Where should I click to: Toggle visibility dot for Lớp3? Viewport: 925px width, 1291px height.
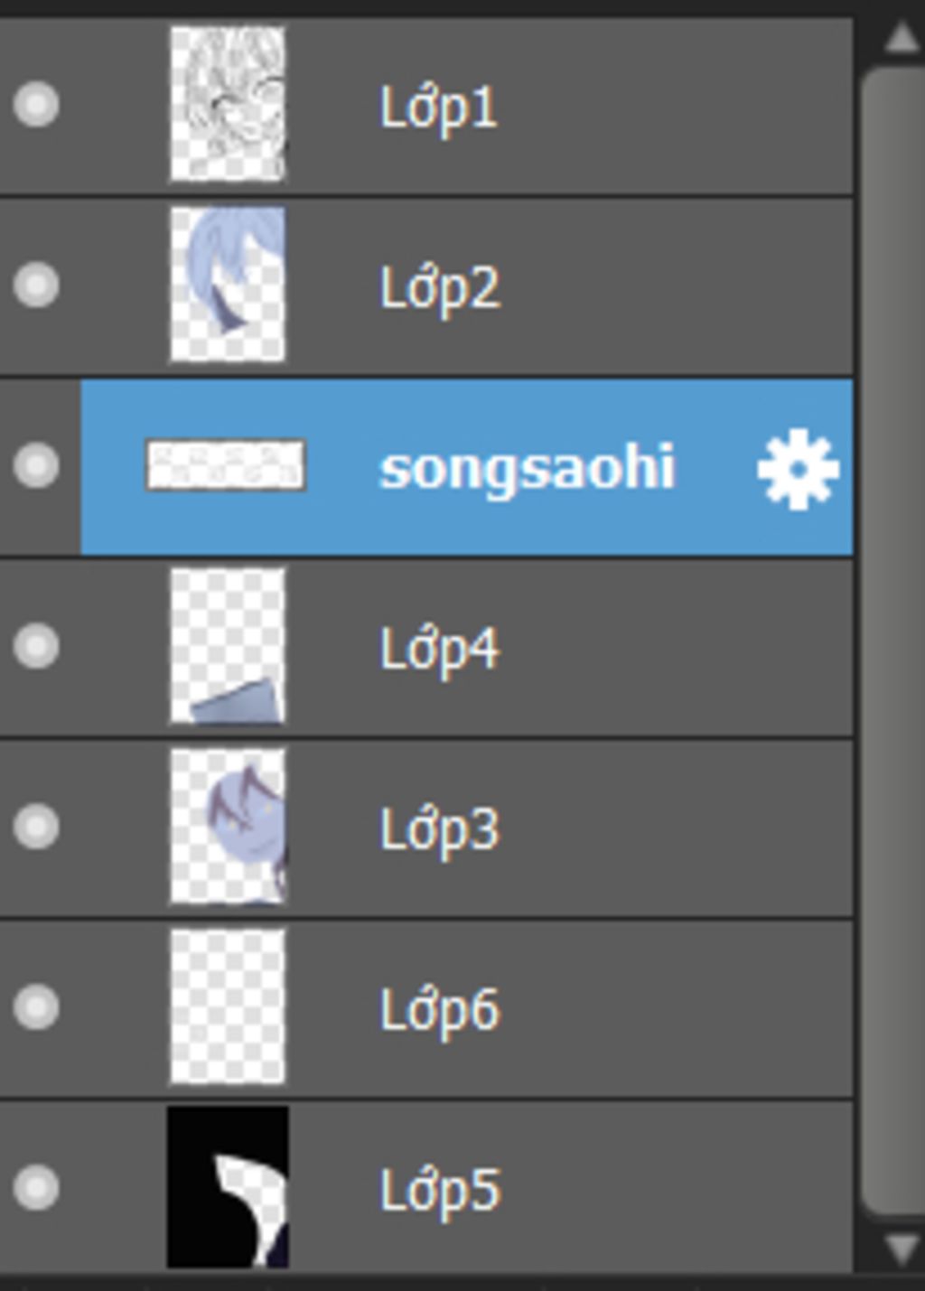(37, 827)
